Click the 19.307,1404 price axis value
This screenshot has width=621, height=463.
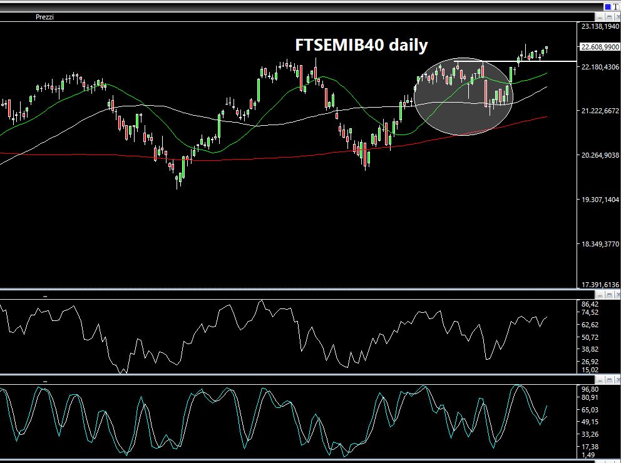(600, 200)
